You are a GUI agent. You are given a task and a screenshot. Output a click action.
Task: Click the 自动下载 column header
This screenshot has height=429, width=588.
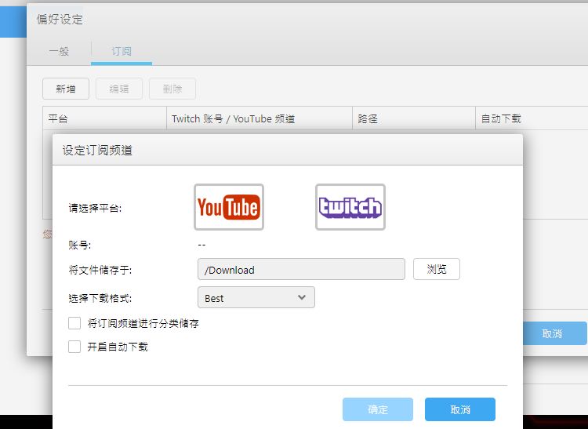click(532, 119)
